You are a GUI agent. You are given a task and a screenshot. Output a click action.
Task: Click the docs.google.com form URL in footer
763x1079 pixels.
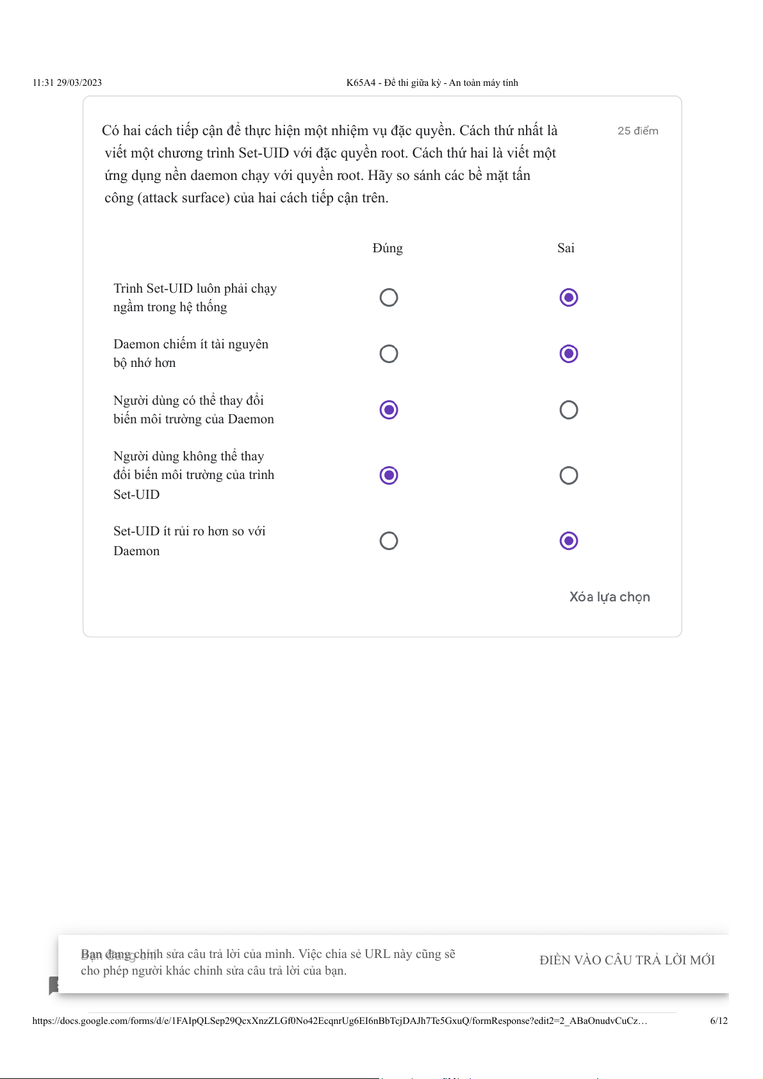tap(340, 1021)
